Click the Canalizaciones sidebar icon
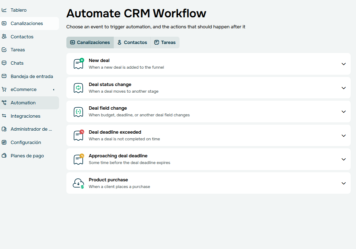The height and width of the screenshot is (249, 356). 4,23
